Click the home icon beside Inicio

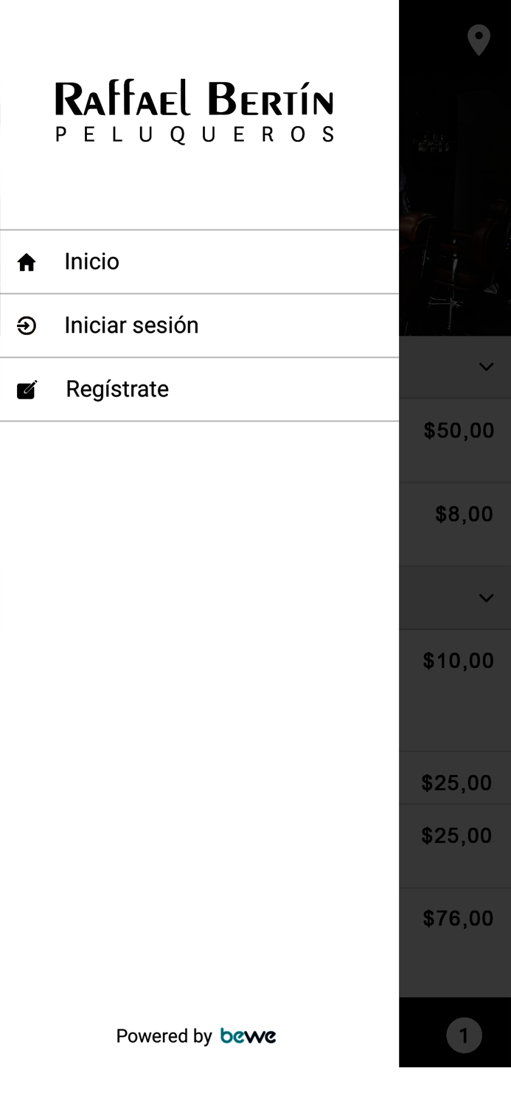pos(27,262)
